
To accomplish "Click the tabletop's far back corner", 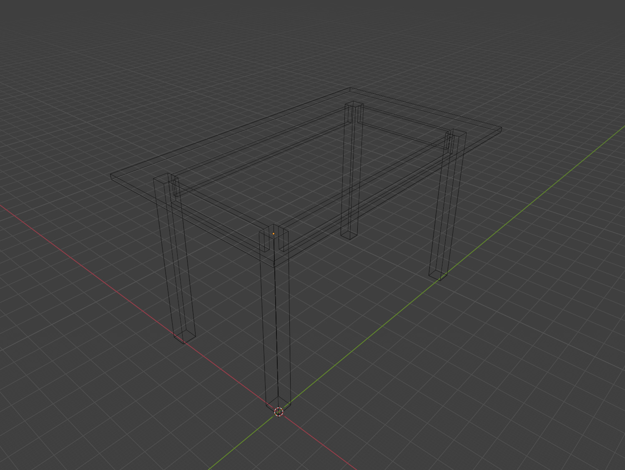I will point(350,89).
